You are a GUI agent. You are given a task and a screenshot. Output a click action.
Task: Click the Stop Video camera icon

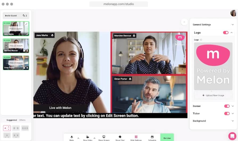88,137
